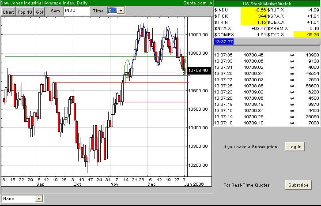Click the highlighted -8.56 INDU change value

[253, 10]
